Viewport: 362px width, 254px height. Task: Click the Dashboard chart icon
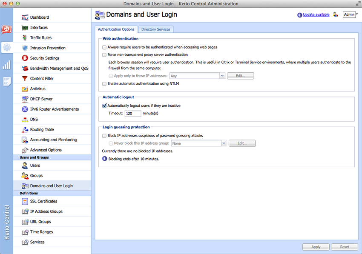(x=25, y=17)
